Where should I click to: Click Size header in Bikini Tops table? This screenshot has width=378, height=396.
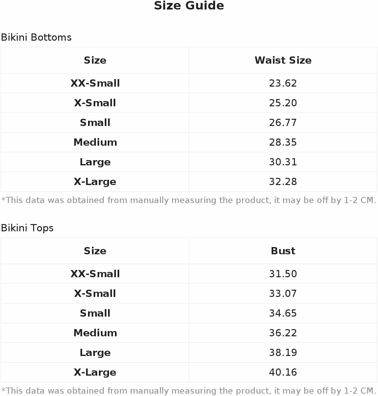[95, 251]
